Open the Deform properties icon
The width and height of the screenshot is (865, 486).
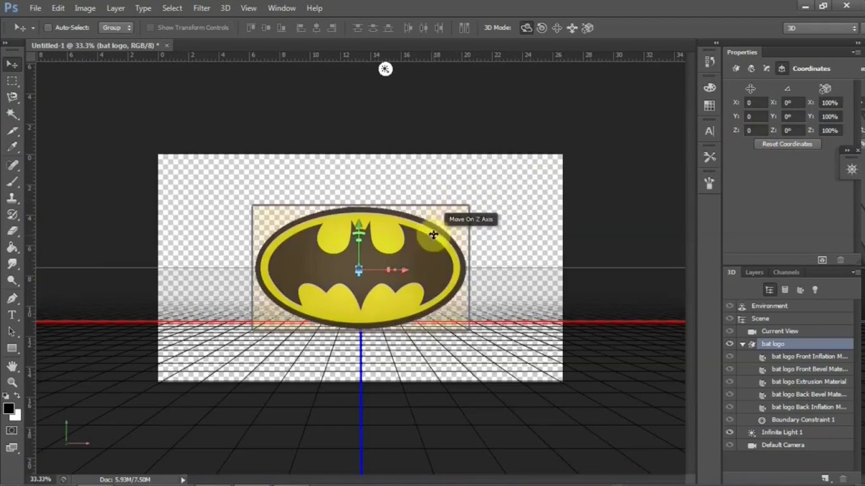coord(751,68)
